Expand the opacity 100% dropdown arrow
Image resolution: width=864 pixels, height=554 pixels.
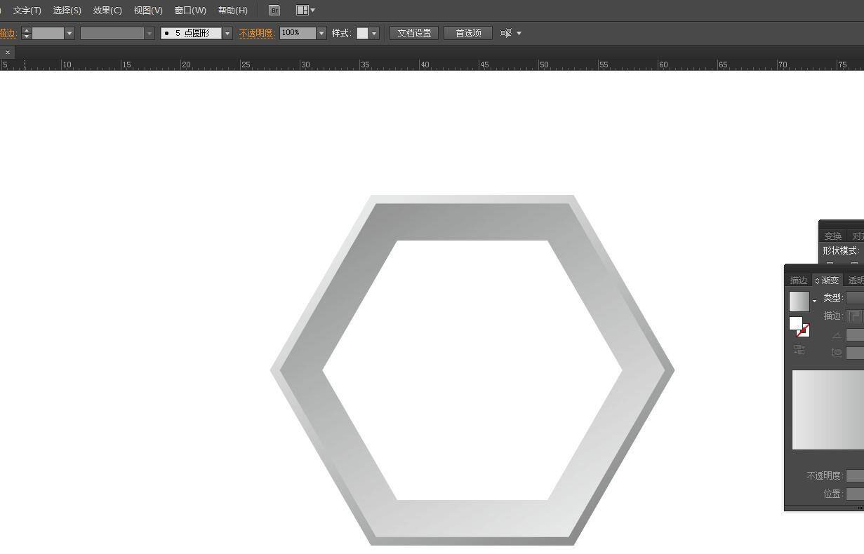[321, 33]
